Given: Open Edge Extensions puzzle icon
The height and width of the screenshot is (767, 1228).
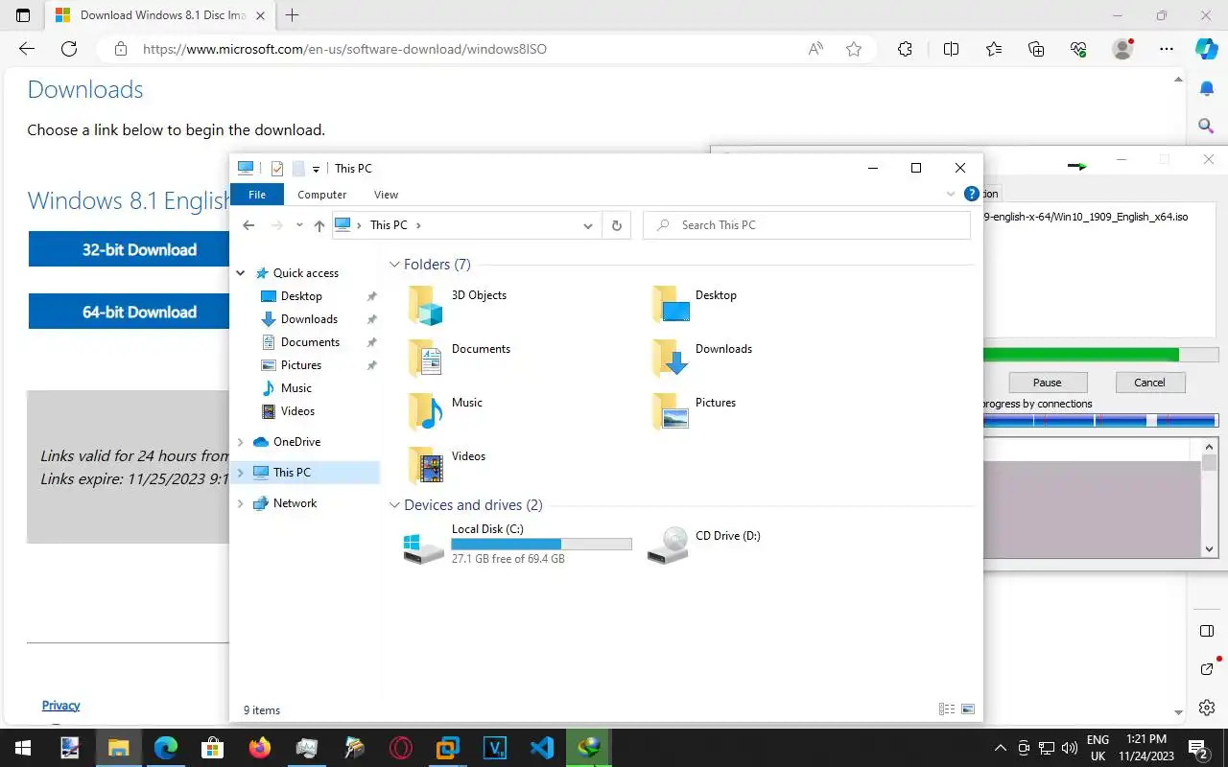Looking at the screenshot, I should point(905,49).
